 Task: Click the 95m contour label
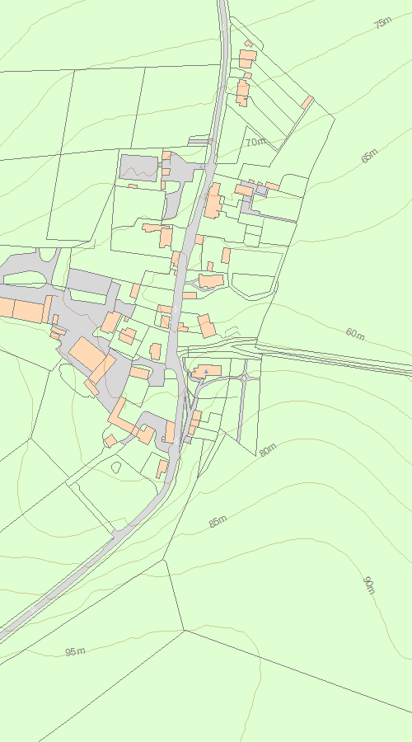coord(75,651)
